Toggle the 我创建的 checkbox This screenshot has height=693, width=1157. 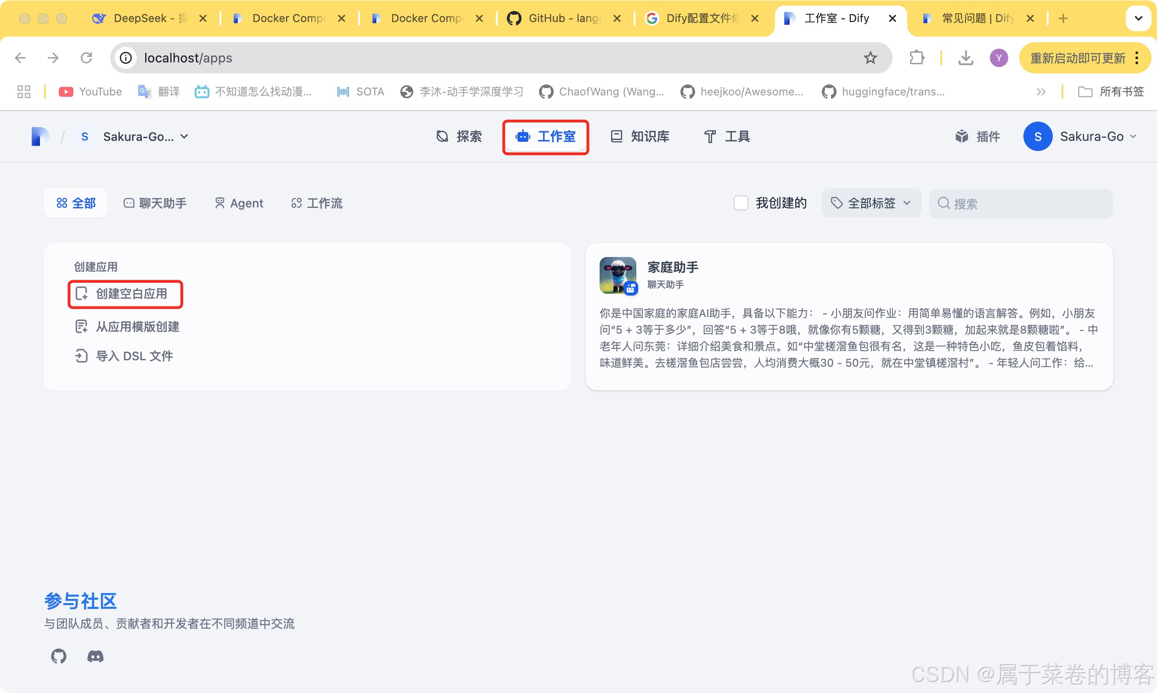tap(741, 203)
